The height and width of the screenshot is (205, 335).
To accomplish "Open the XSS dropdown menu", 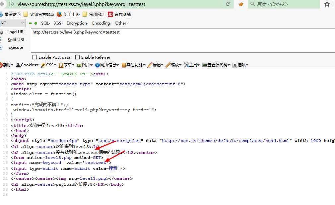I will (58, 23).
